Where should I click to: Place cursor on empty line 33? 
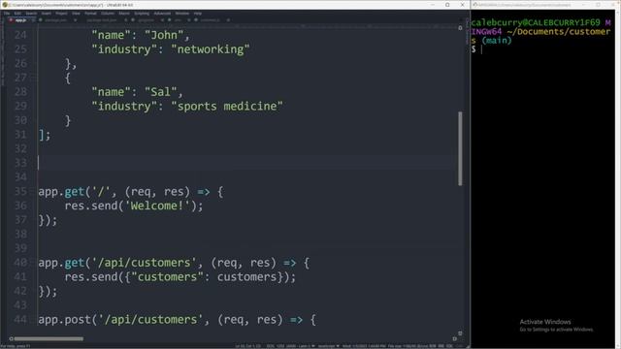tap(247, 163)
